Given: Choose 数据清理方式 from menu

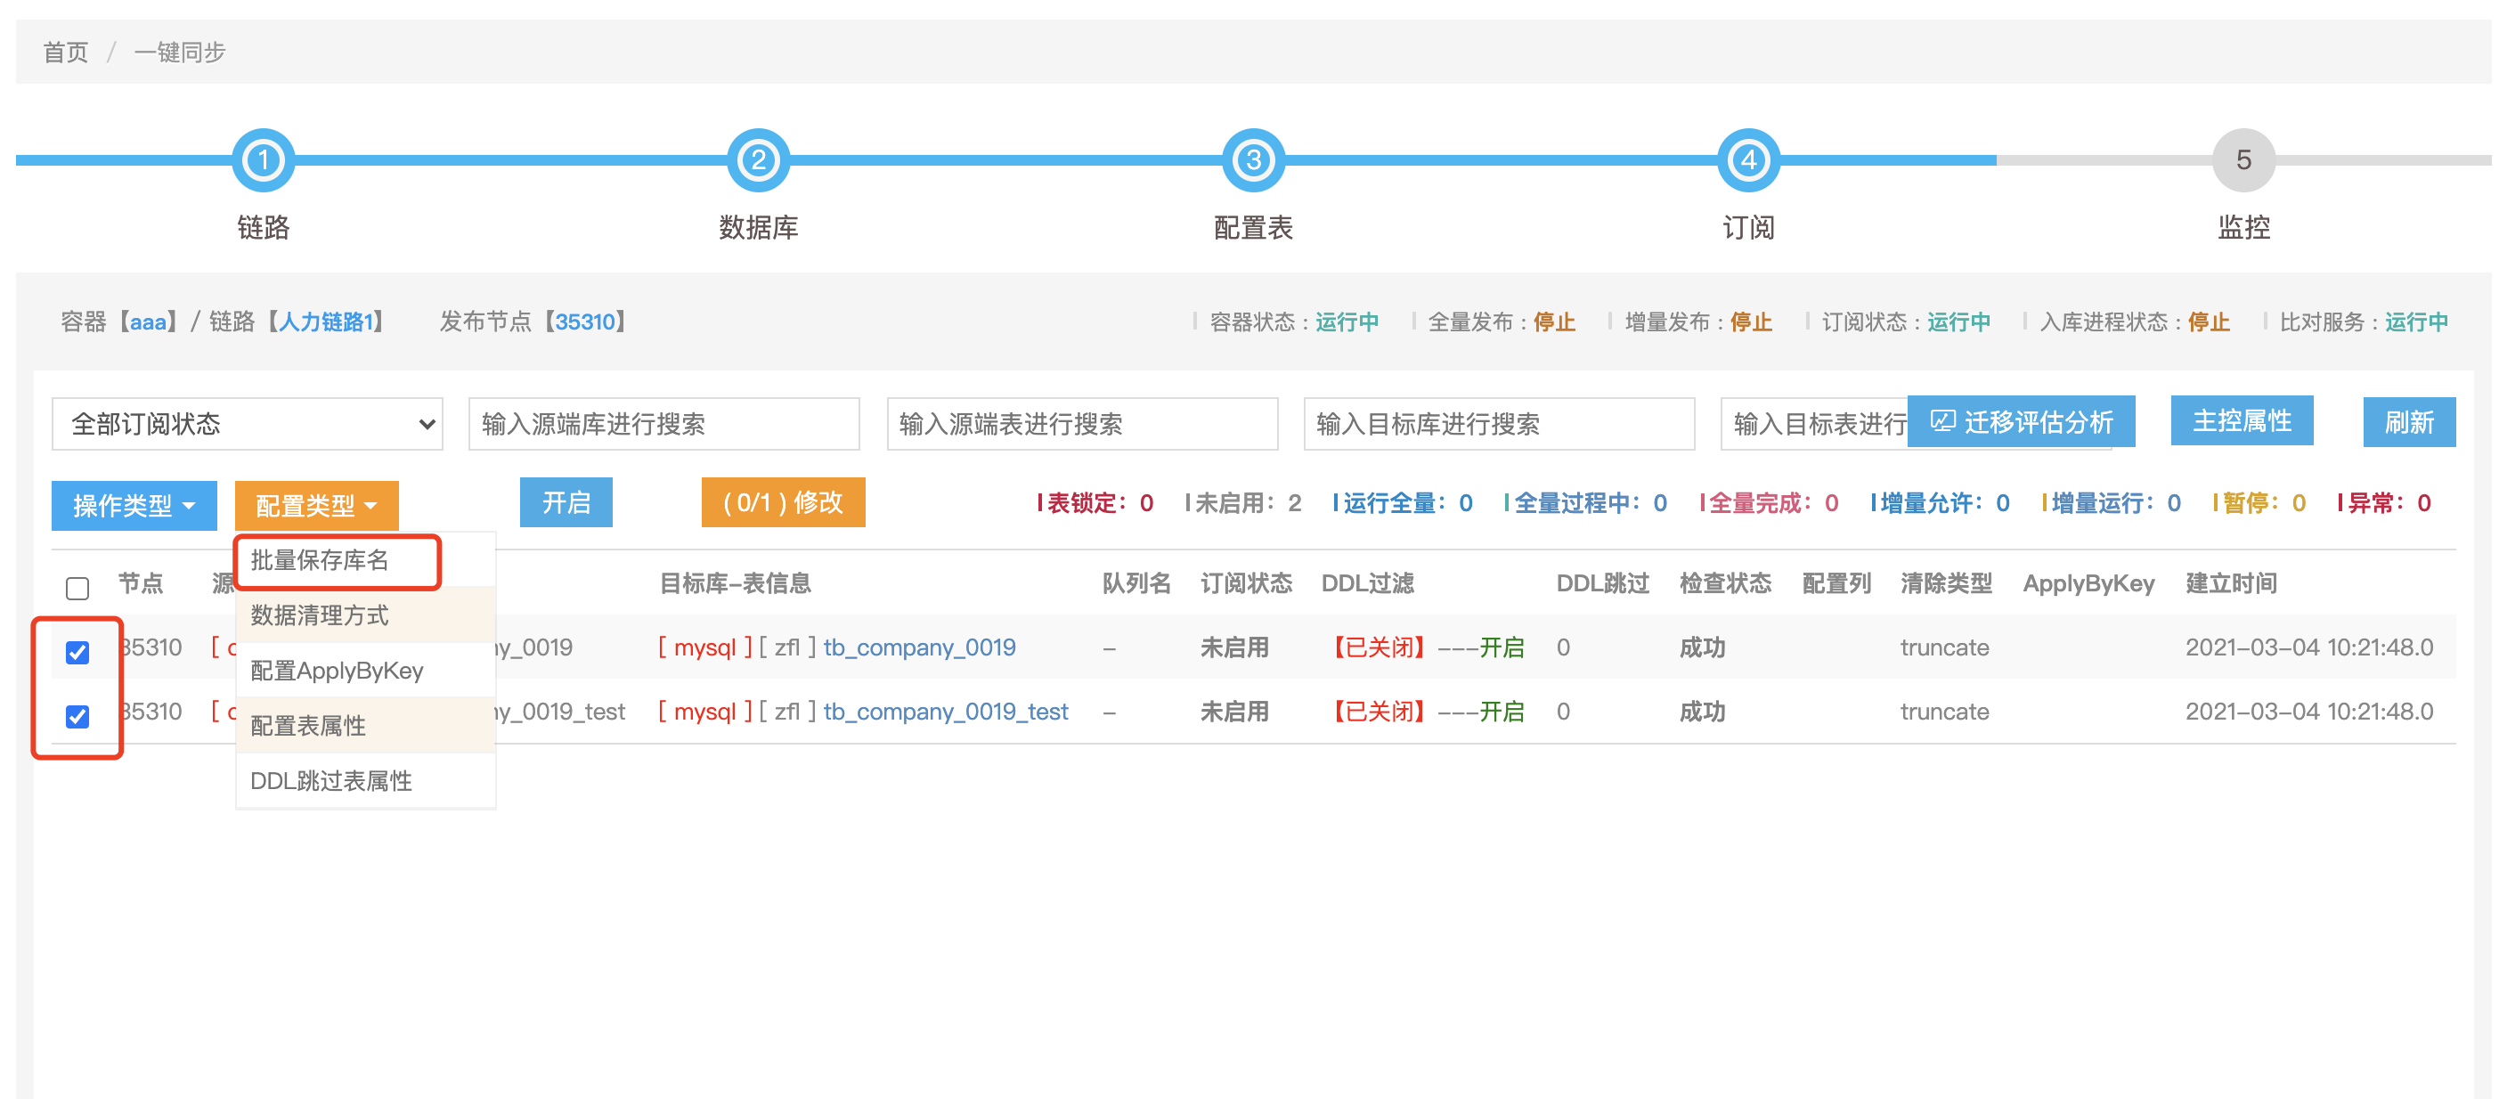Looking at the screenshot, I should [320, 615].
